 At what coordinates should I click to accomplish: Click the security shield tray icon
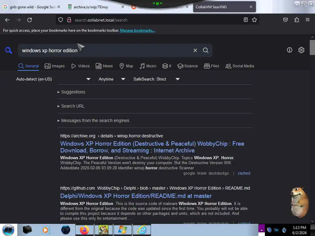tap(269, 230)
